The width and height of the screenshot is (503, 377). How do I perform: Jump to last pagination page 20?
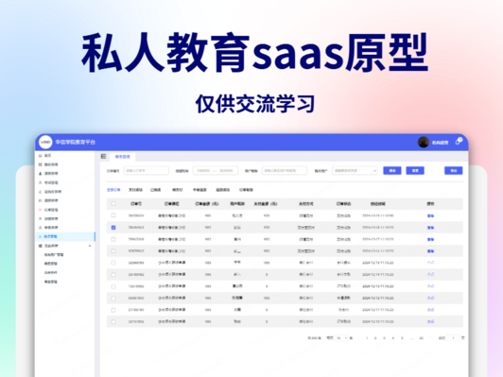click(421, 338)
